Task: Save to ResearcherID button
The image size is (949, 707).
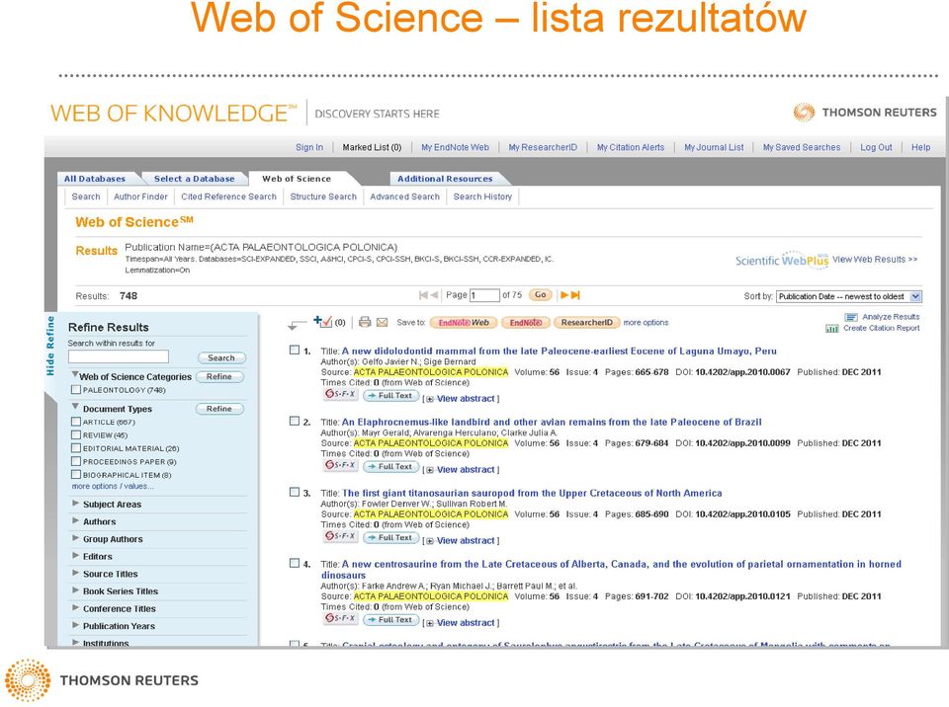Action: pos(586,323)
